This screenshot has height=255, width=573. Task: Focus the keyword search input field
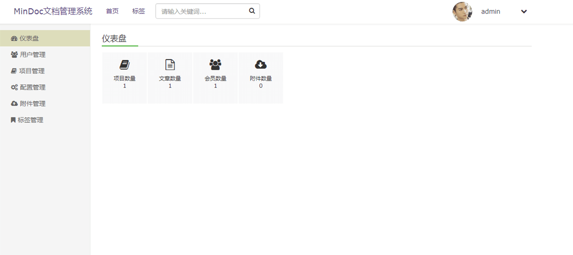pyautogui.click(x=208, y=11)
